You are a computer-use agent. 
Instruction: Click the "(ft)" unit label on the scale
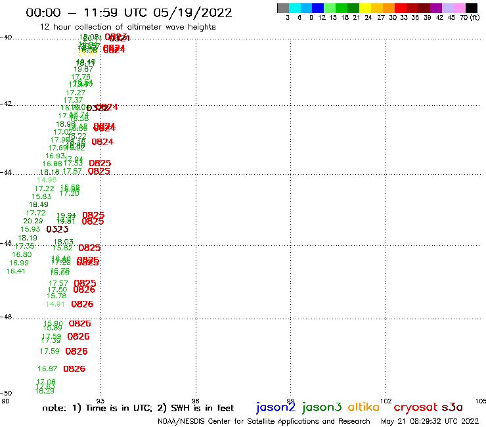(x=475, y=17)
